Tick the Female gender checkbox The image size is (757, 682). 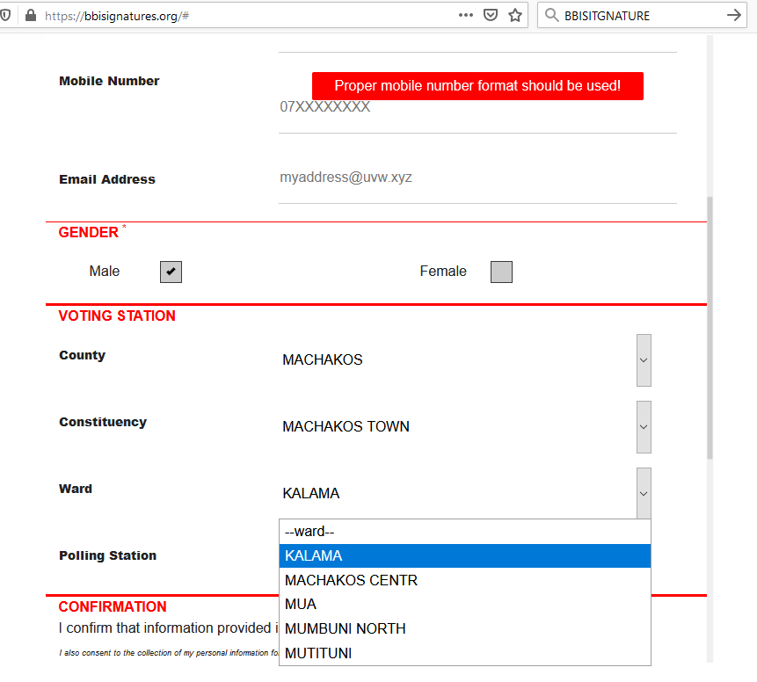(x=501, y=272)
